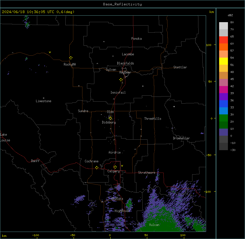Click the asterisk marker above Limestone label
Image resolution: width=245 pixels, height=239 pixels.
(43, 98)
